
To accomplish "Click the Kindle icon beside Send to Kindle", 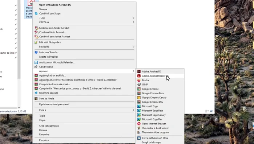I will 36,99.
